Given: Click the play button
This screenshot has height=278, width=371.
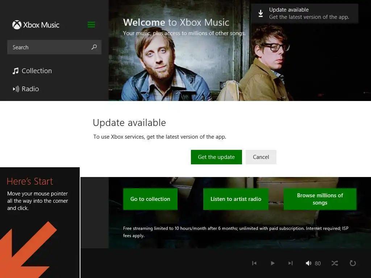Looking at the screenshot, I should [272, 263].
